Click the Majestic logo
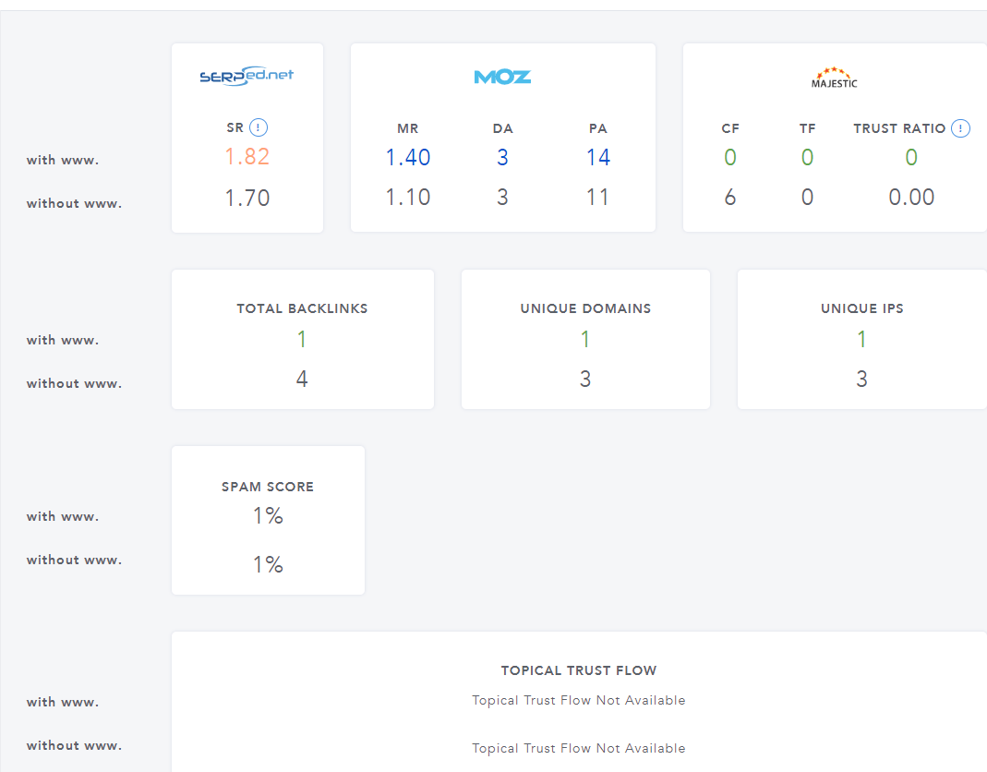Screen dimensions: 987x772 pos(835,78)
